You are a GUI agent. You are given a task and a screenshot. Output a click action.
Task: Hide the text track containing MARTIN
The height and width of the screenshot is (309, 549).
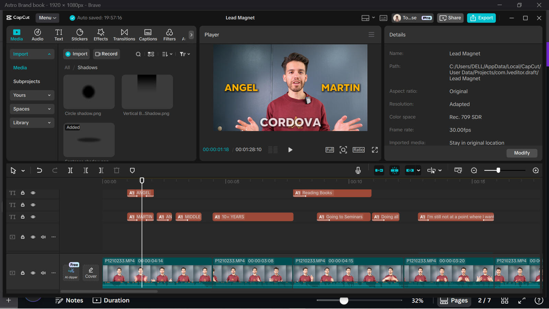pyautogui.click(x=33, y=217)
